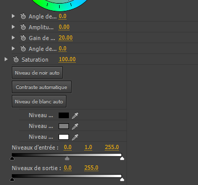The width and height of the screenshot is (198, 185).
Task: Expand the Amplitu... property
Action: [x=13, y=27]
